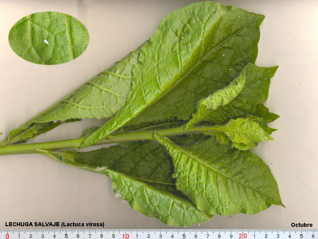Click the 1 just right of red 10
Viewport: 318px width, 239px height.
click(137, 236)
